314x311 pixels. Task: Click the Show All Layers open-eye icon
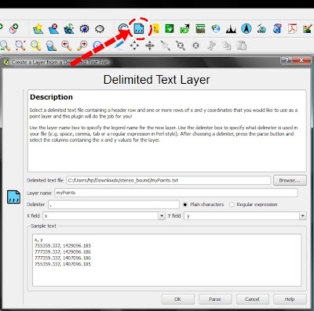tap(84, 28)
